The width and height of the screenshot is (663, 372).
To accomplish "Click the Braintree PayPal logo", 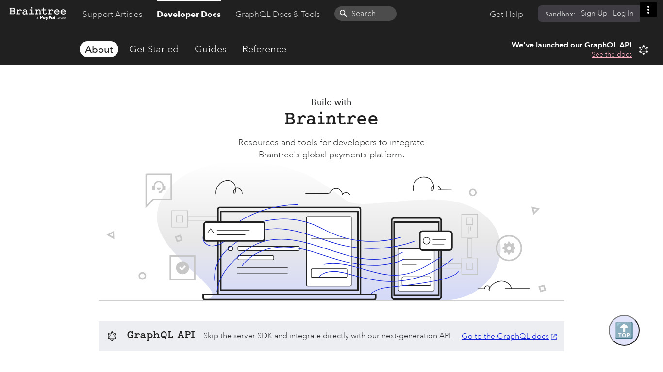I will coord(37,13).
